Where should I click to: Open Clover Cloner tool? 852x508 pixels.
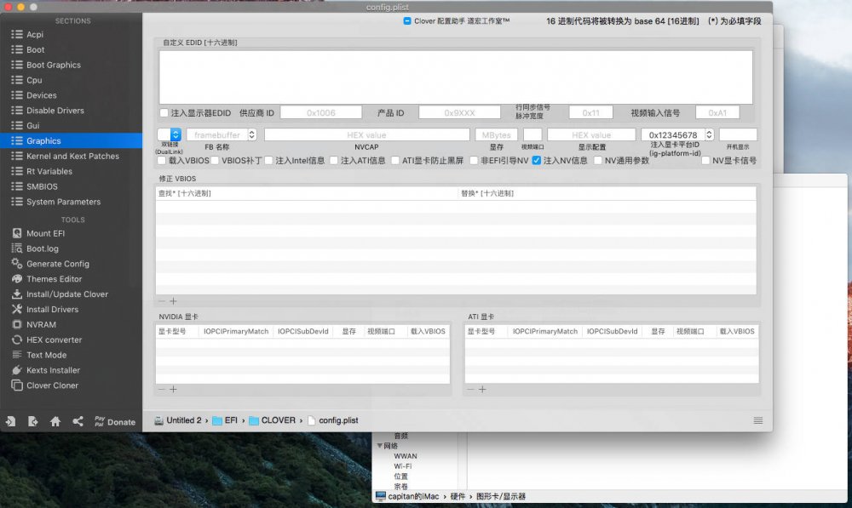[52, 385]
